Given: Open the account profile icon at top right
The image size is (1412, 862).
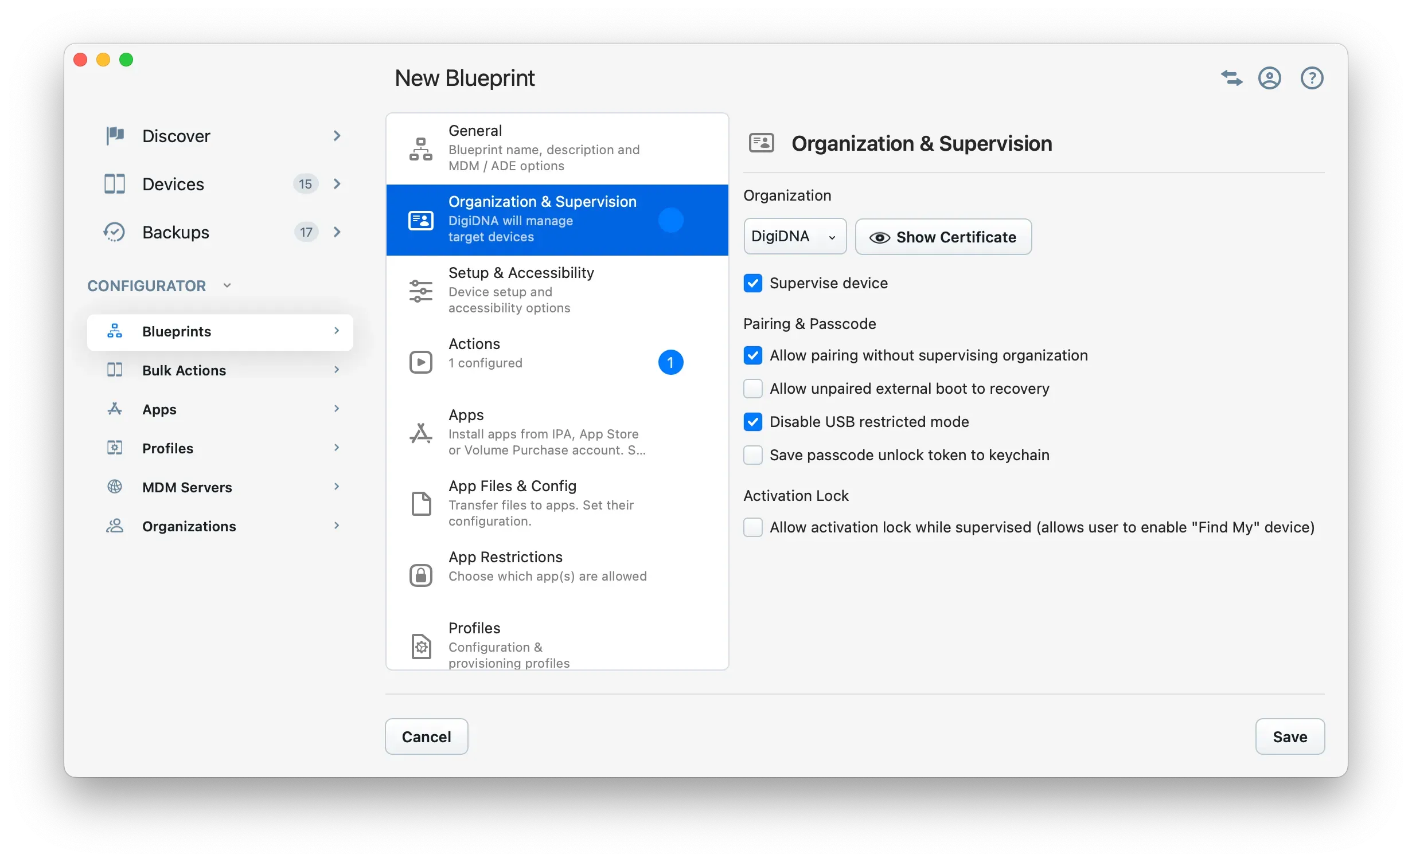Looking at the screenshot, I should tap(1270, 78).
